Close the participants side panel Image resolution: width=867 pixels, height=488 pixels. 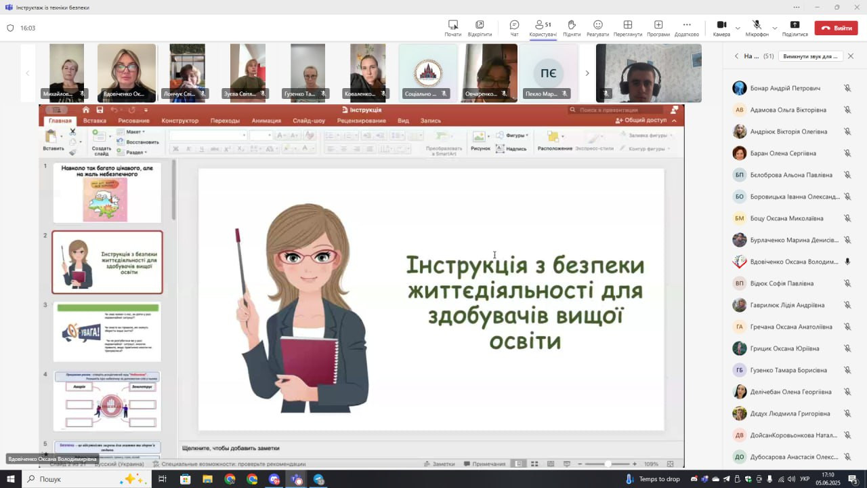click(x=851, y=56)
